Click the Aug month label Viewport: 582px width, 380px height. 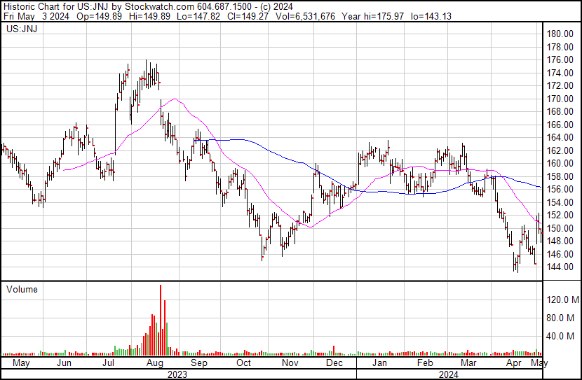[154, 363]
